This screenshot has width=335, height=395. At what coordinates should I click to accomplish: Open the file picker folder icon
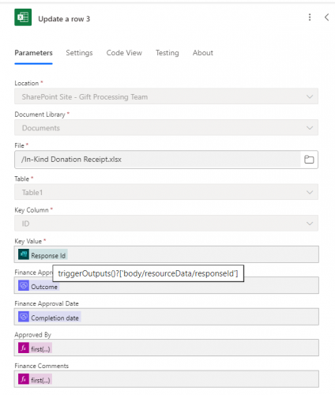click(309, 160)
